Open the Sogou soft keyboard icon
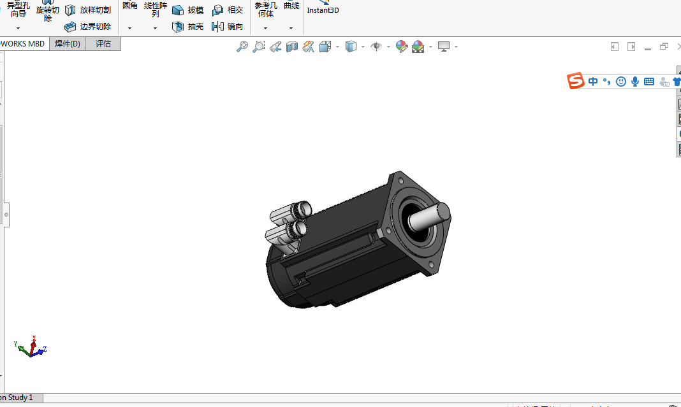 [649, 81]
